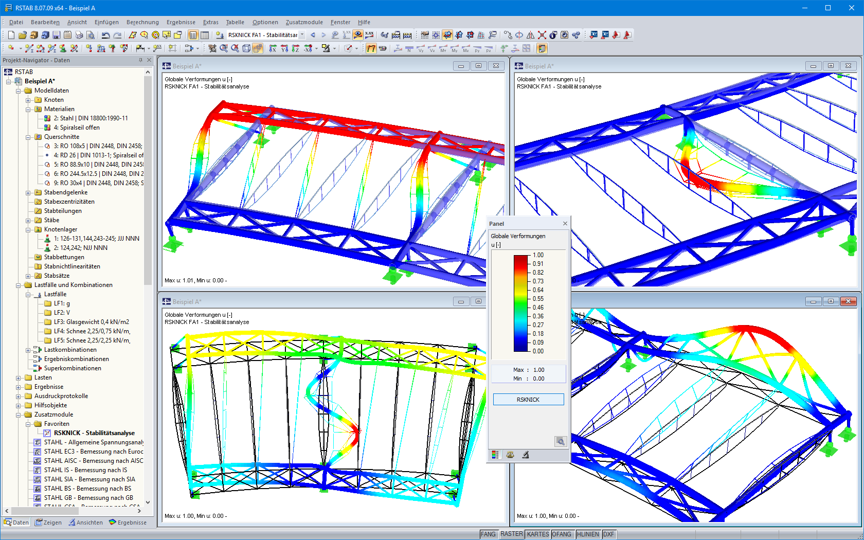The image size is (864, 540).
Task: Click the mirror tool icon
Action: pos(530,35)
